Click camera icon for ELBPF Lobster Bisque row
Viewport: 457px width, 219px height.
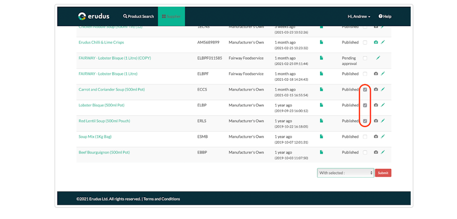click(x=376, y=74)
